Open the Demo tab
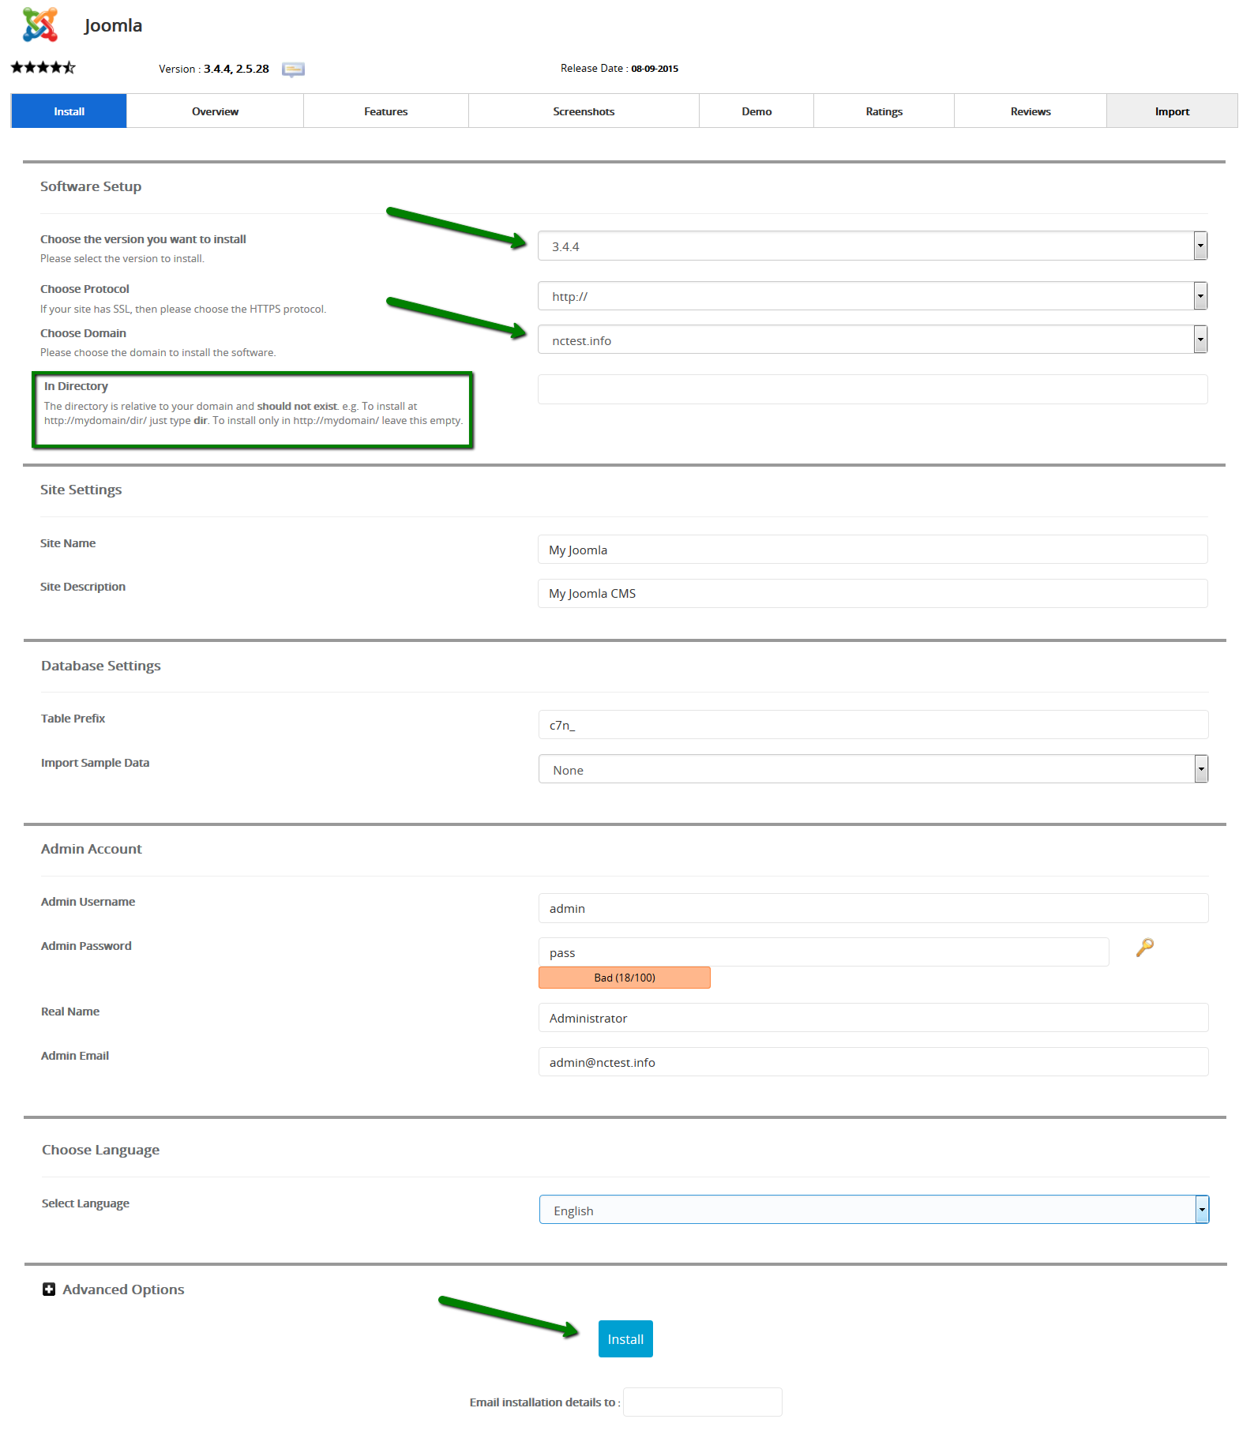This screenshot has height=1434, width=1254. 757,111
